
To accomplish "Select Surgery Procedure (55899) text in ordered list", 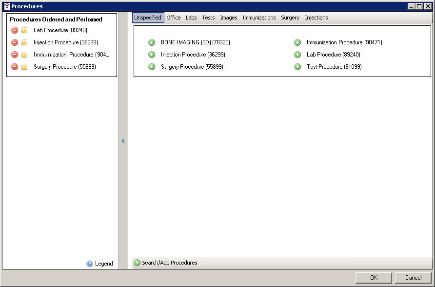I will 64,67.
